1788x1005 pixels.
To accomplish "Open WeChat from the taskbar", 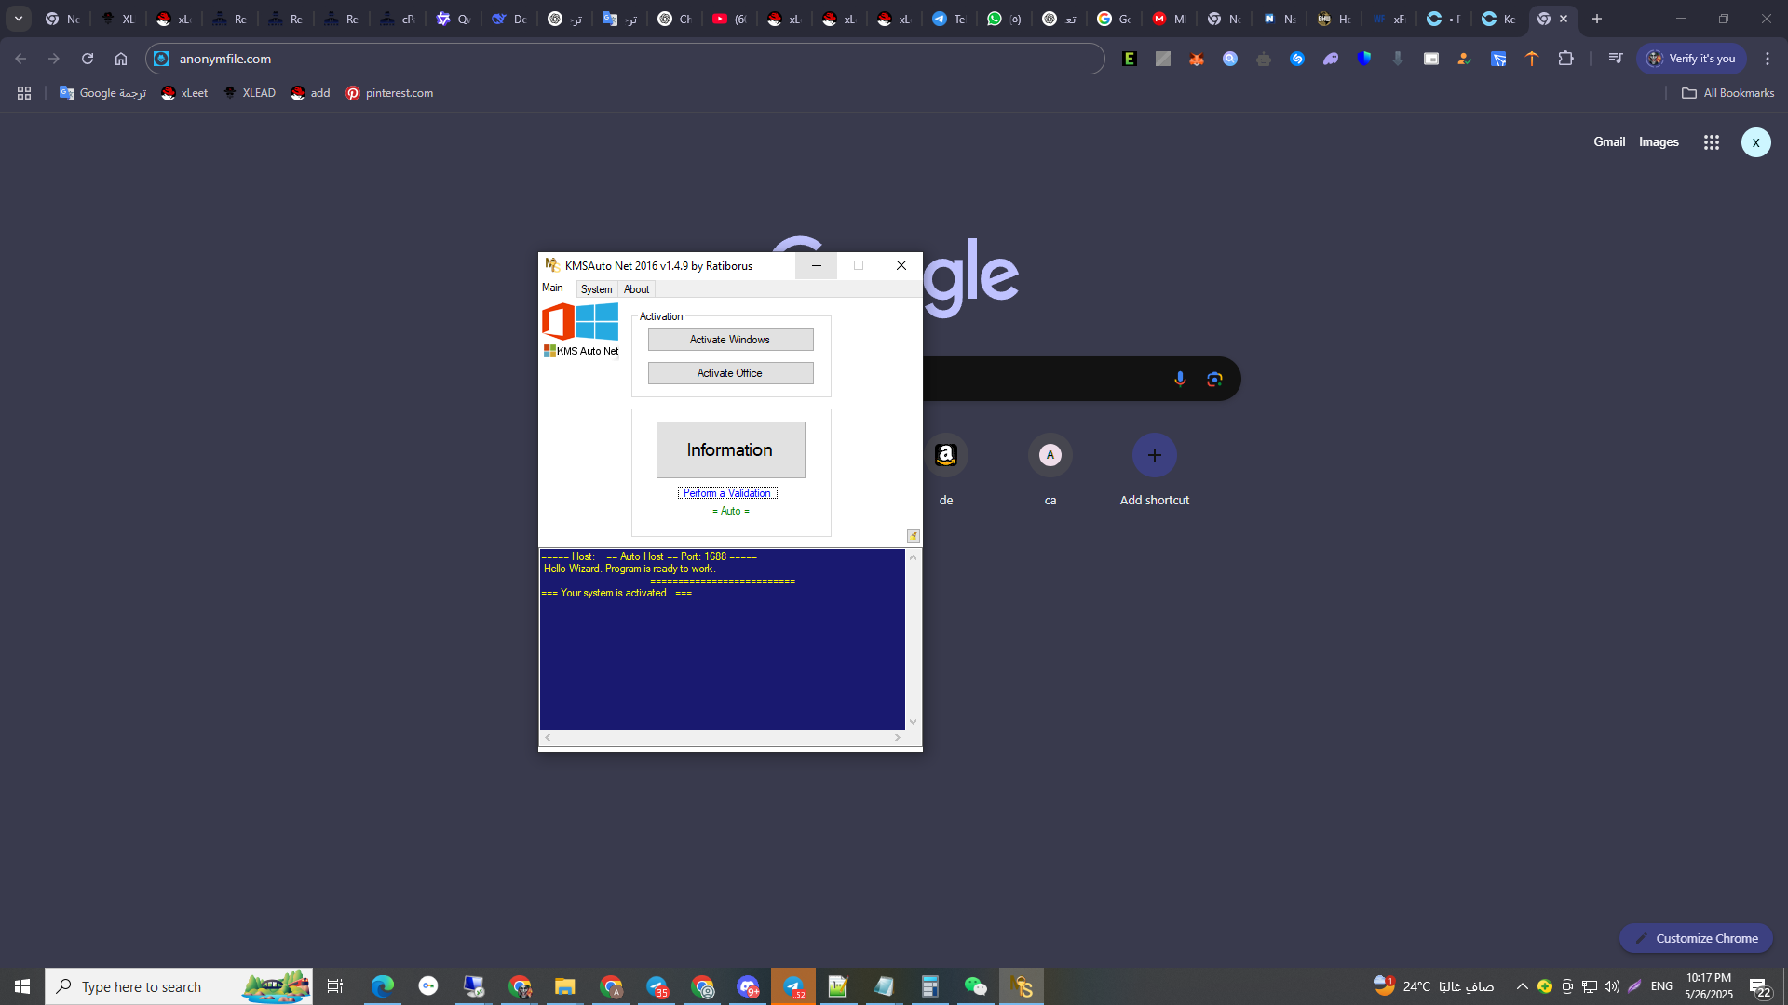I will click(976, 986).
